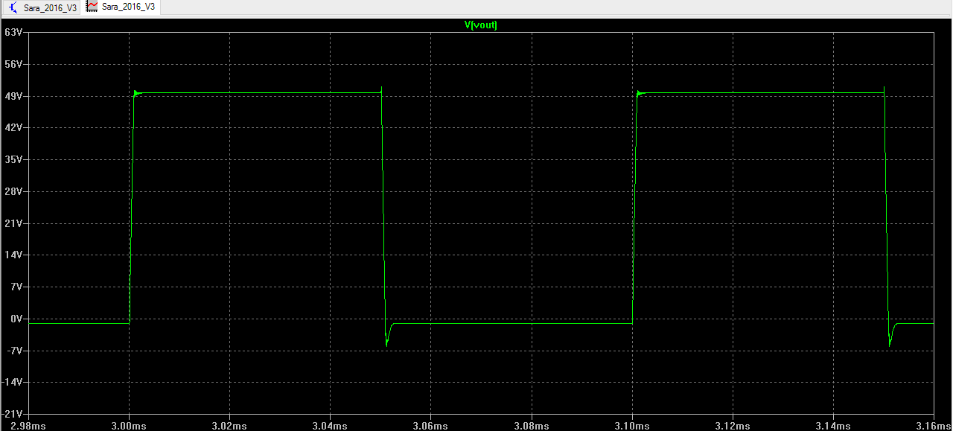Click the 3.16ms time axis label

933,426
